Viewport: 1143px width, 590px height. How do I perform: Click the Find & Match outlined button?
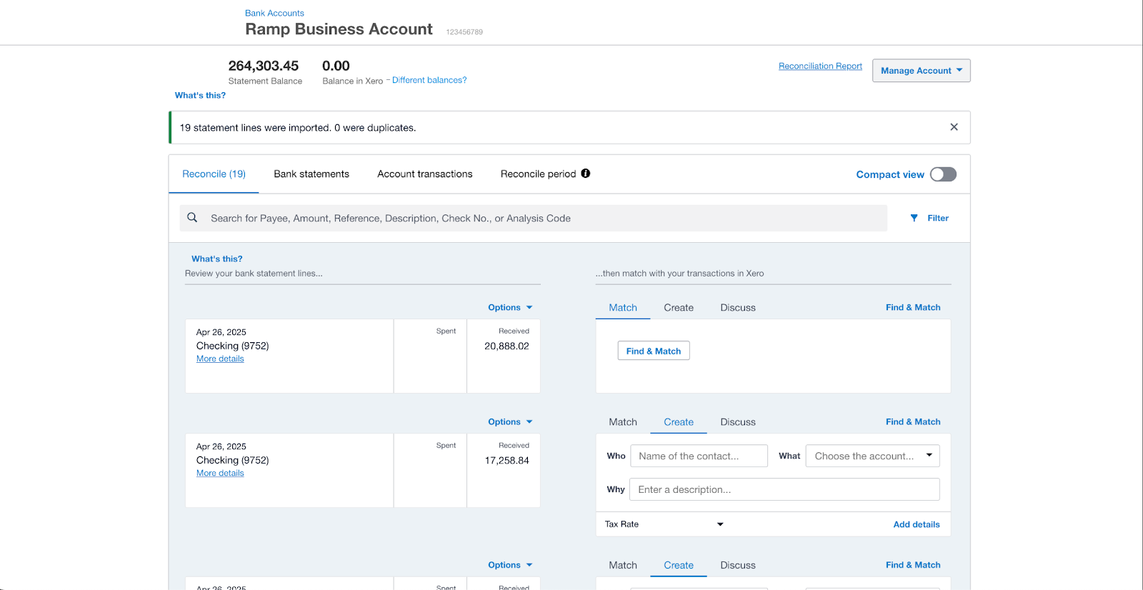[654, 351]
